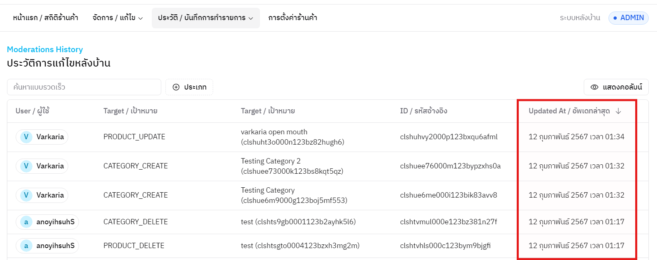Click the V avatar beside Testing Category 2
Screen dimensions: 657x260
click(x=26, y=166)
